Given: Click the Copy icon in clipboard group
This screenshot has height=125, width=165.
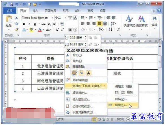Looking at the screenshot, I should point(16,24).
